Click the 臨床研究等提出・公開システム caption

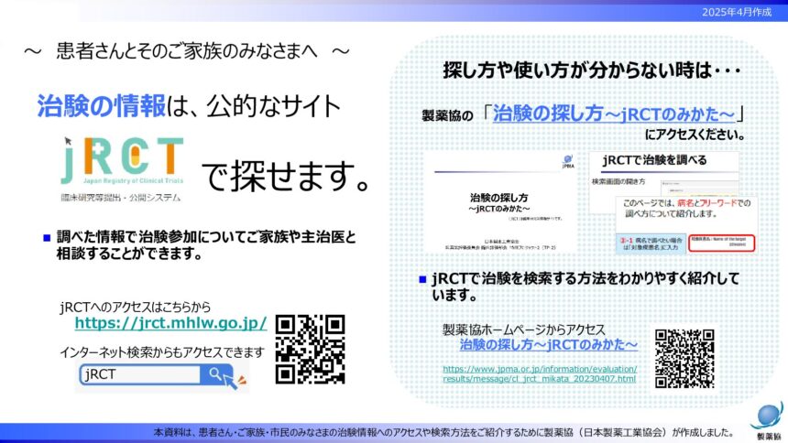pos(121,198)
